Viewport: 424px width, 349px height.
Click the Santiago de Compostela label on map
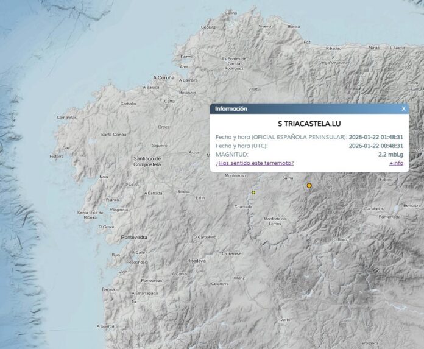pos(147,161)
